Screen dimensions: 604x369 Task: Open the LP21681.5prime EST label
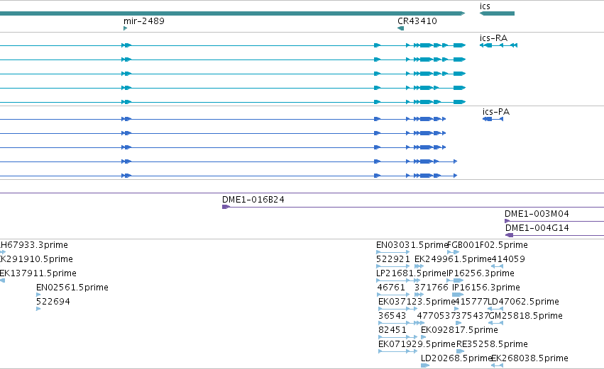tap(411, 273)
